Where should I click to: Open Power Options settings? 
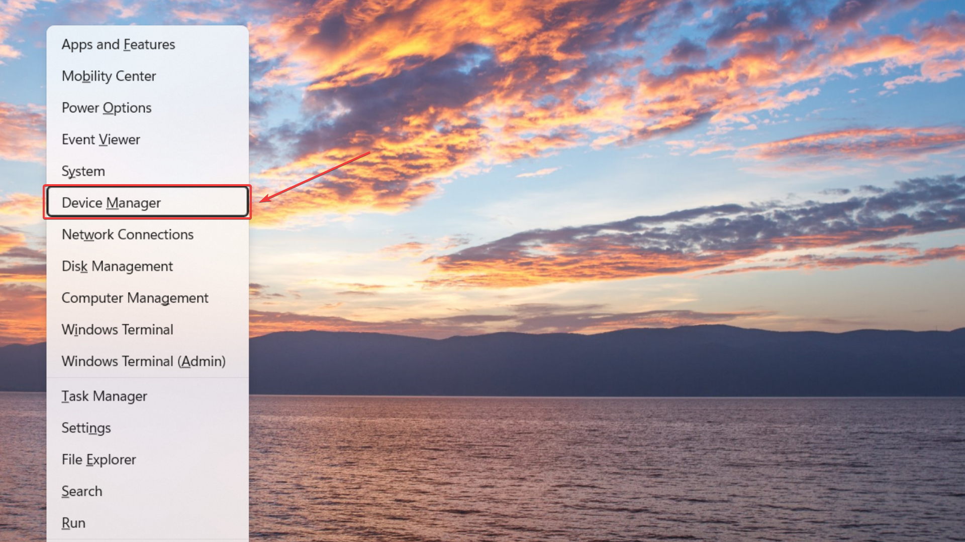(x=106, y=107)
